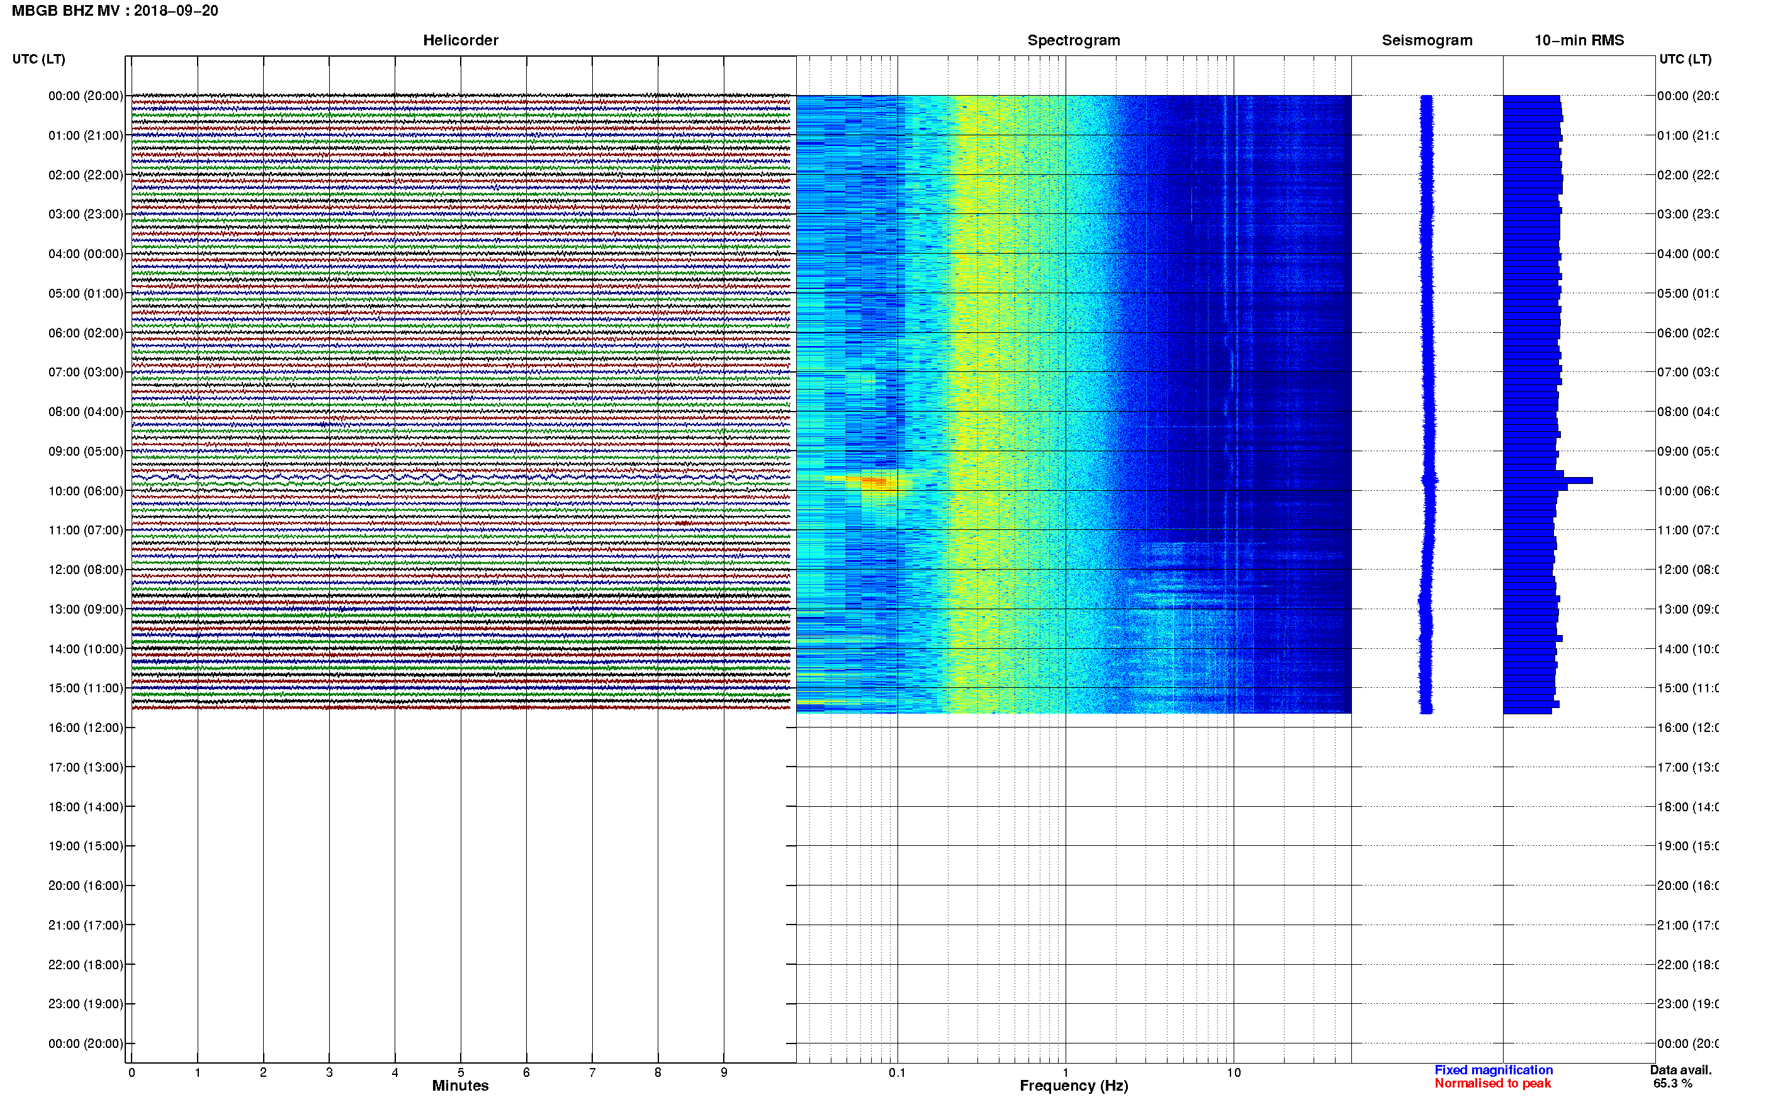
Task: Select the left '03:00 (23:00)' time label
Action: point(86,214)
